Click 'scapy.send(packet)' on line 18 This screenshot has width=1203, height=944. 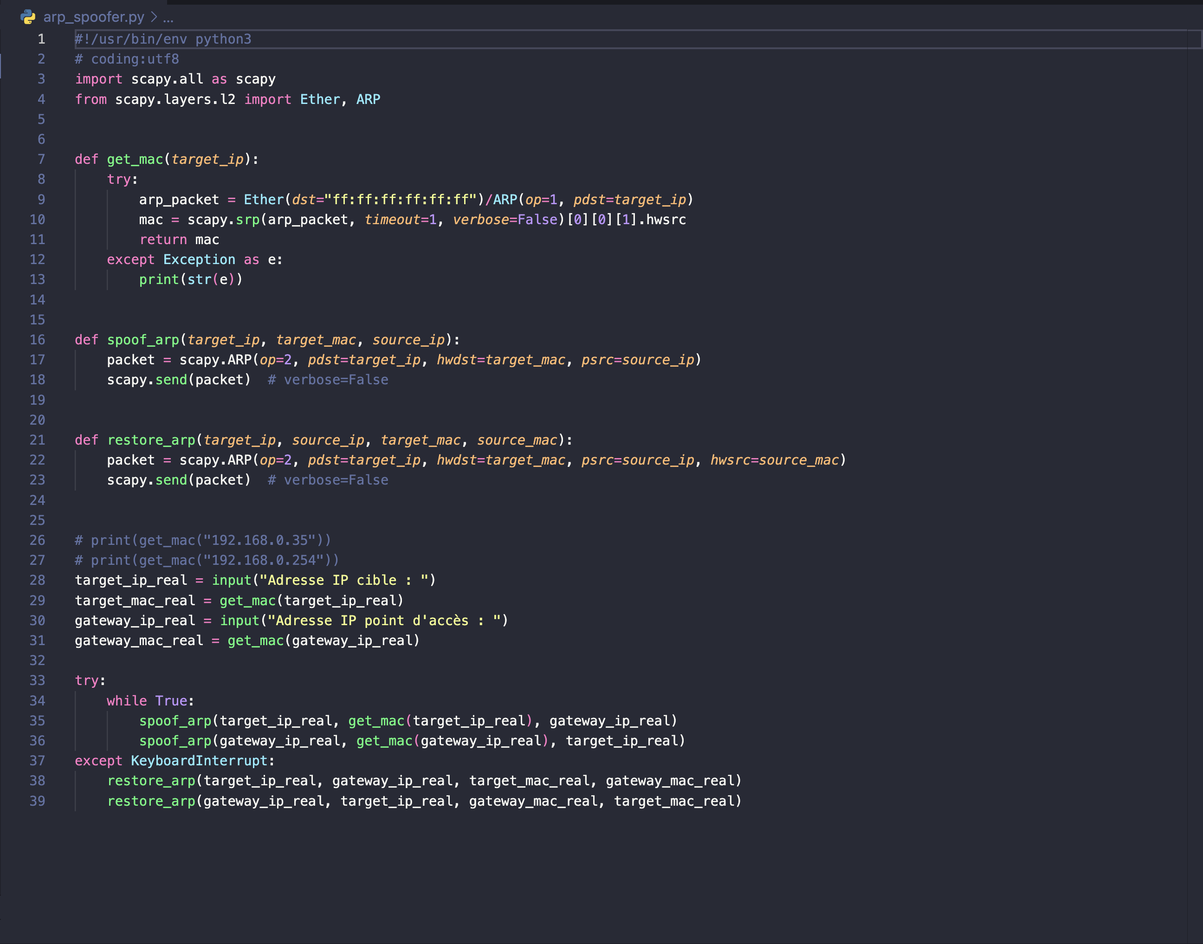179,380
